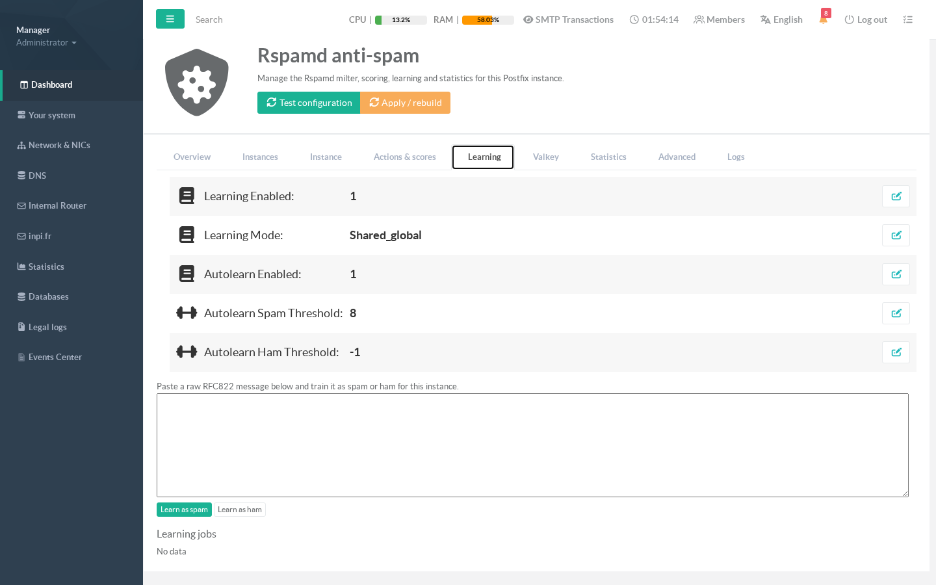The image size is (936, 585).
Task: Click the dumbbell icon beside Autolearn Spam Threshold
Action: 187,313
